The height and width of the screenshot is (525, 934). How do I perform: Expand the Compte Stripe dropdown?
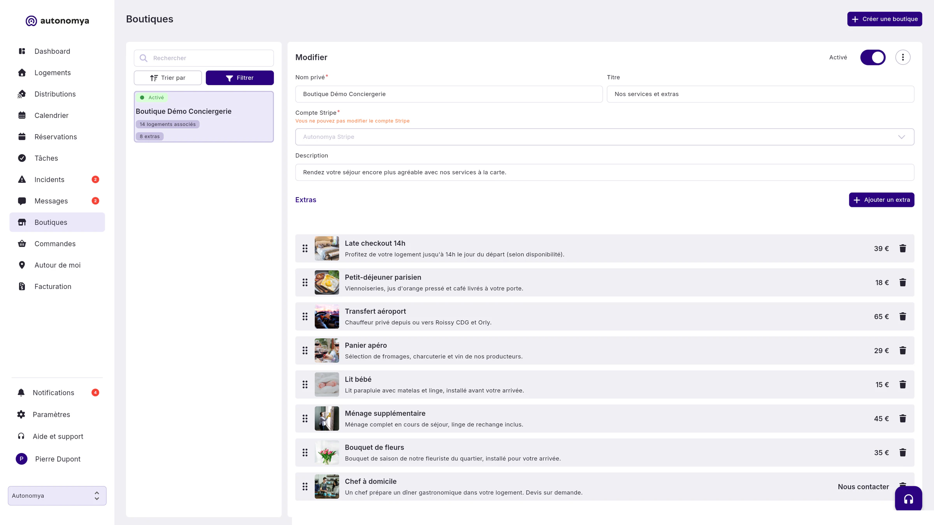pos(604,137)
